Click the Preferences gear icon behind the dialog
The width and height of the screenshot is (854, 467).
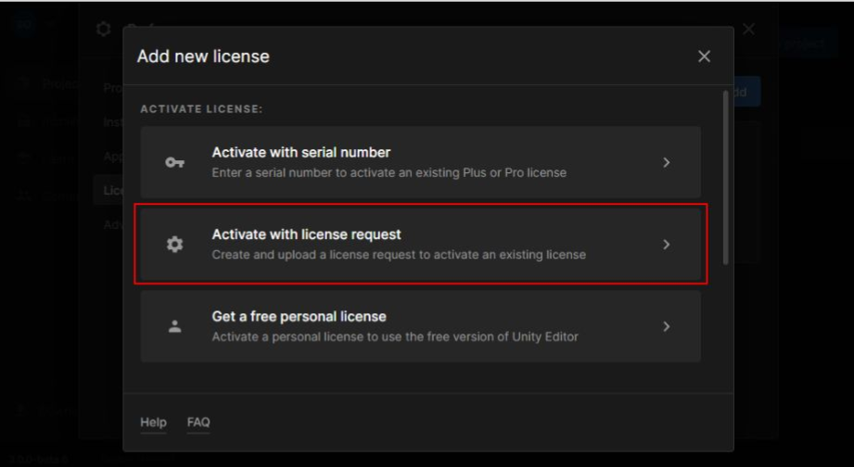pos(104,29)
